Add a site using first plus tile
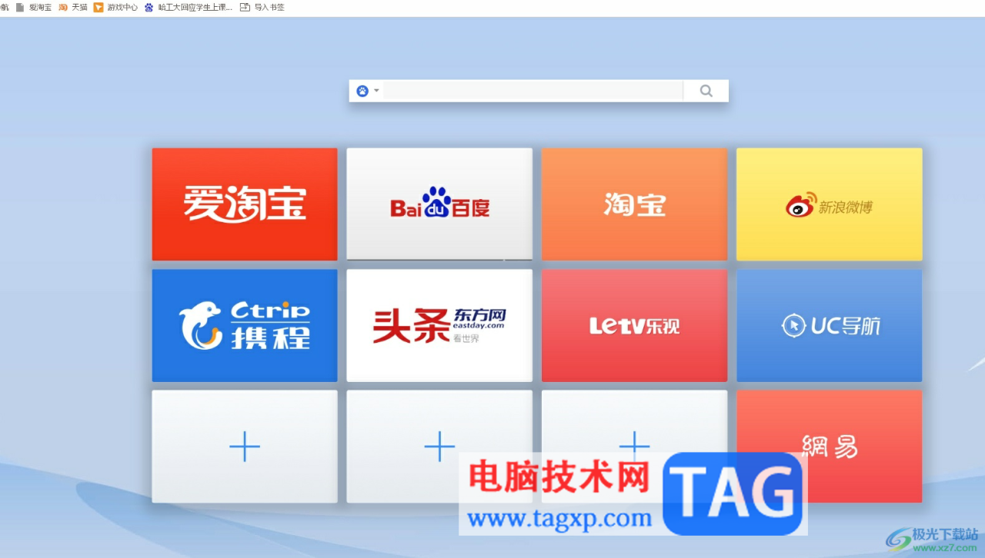This screenshot has width=985, height=558. [245, 447]
